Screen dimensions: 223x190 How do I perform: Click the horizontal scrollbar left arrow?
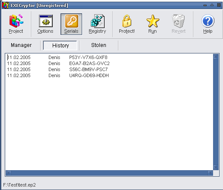(8, 173)
